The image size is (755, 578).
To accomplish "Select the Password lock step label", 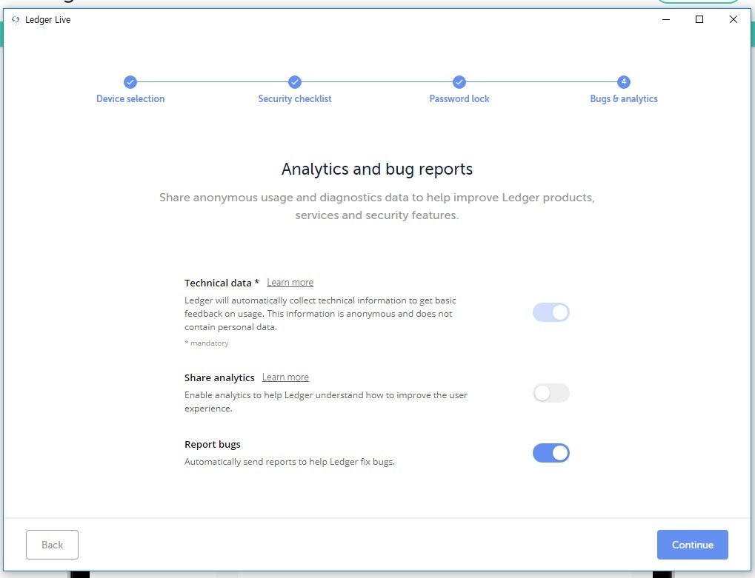I will coord(459,98).
